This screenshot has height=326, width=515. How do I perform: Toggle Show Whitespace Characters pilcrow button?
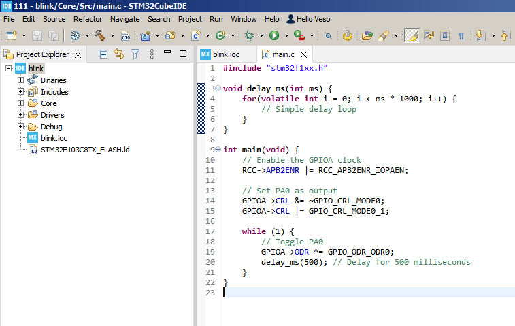click(x=461, y=35)
